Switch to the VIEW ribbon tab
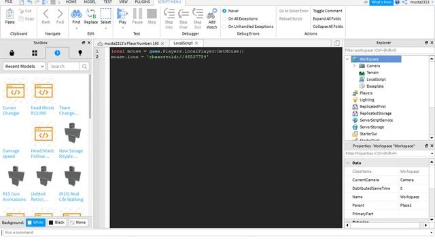Viewport: 435px width, 245px height. pyautogui.click(x=123, y=1)
